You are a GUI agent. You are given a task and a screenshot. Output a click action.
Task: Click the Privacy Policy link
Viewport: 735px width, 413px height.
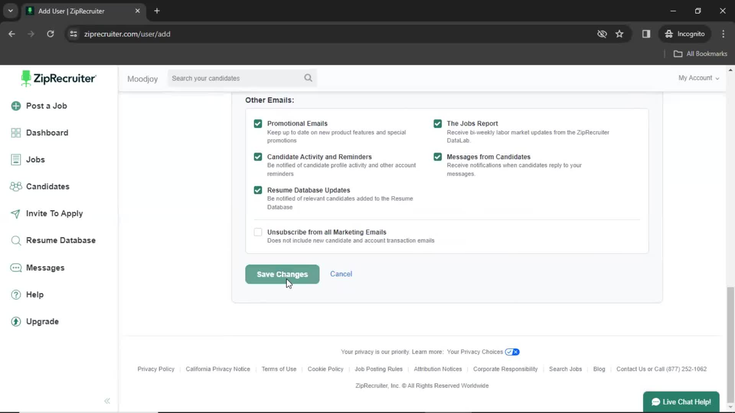[155, 369]
